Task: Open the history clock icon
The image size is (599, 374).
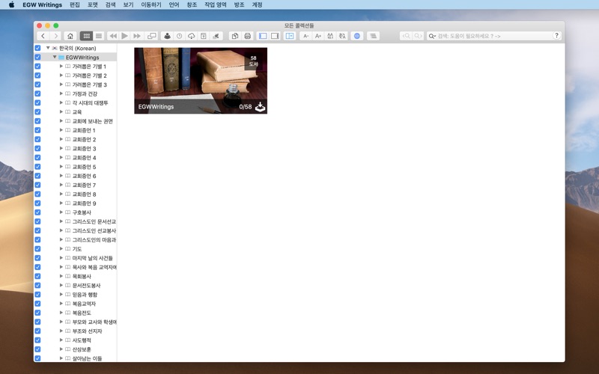Action: [x=179, y=36]
